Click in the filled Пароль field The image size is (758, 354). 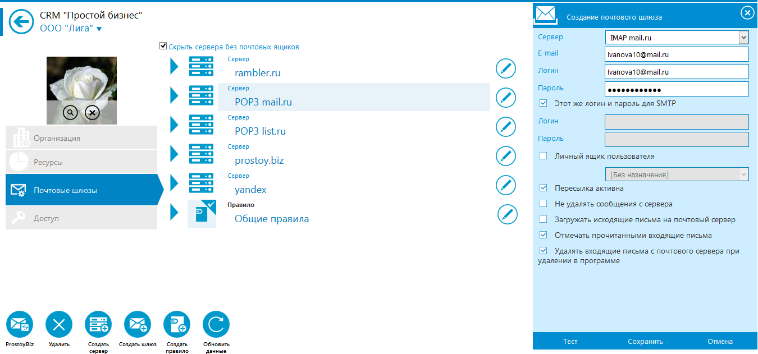point(677,89)
